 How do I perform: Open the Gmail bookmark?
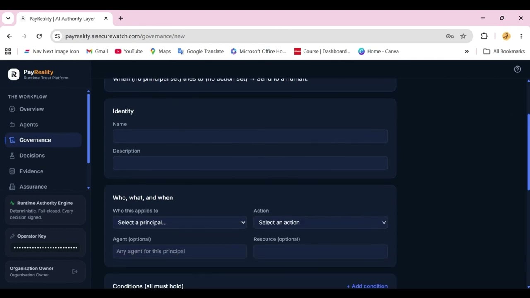[x=97, y=51]
